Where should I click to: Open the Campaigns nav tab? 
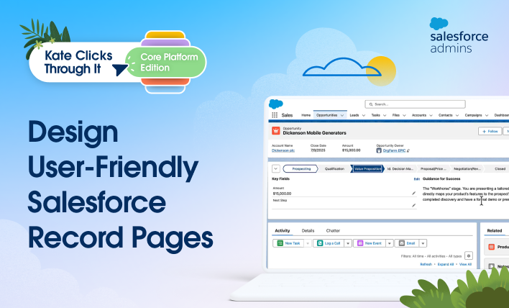click(473, 115)
